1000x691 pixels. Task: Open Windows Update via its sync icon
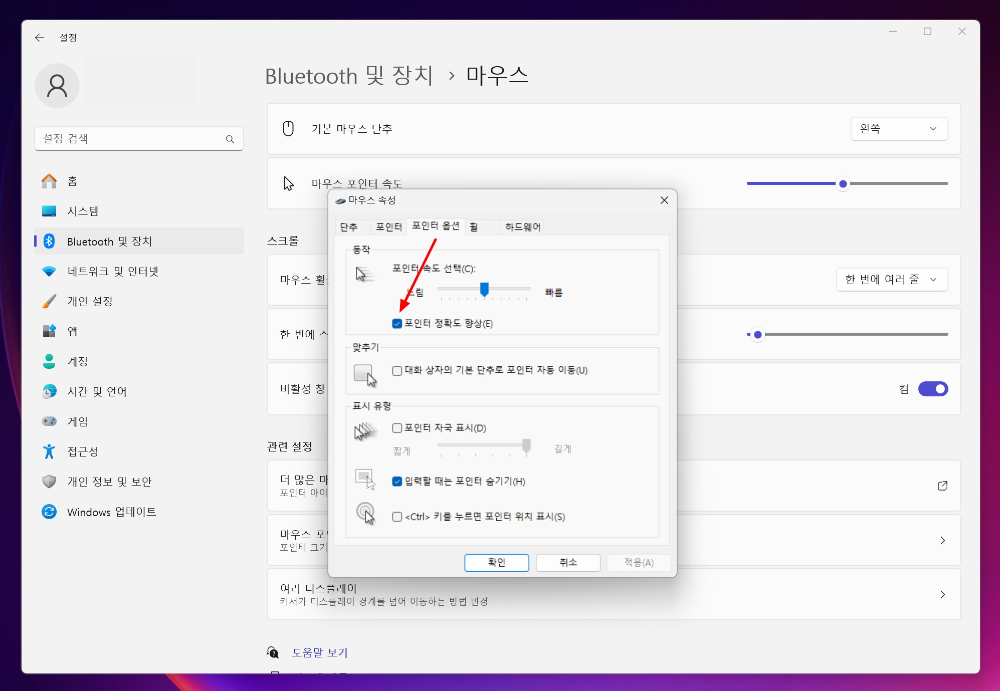[x=49, y=512]
